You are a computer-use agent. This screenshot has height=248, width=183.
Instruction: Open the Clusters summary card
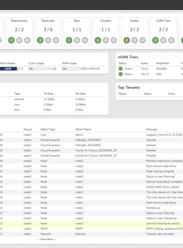point(106,32)
